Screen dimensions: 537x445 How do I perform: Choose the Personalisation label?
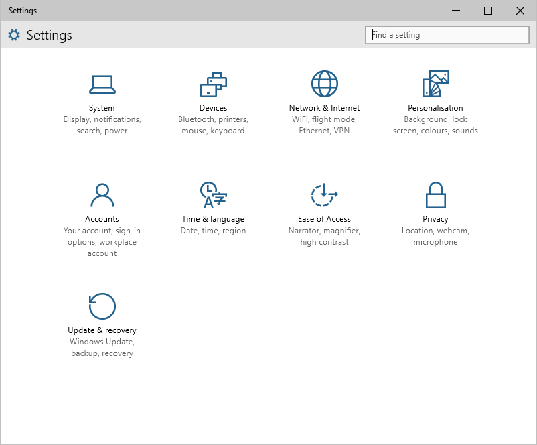435,108
